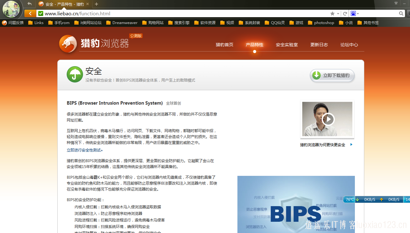Image resolution: width=410 pixels, height=233 pixels.
Task: Open the 手机rom bookmark folder
Action: tap(59, 22)
